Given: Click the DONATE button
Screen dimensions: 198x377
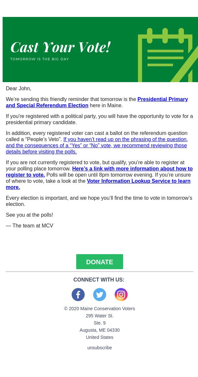Looking at the screenshot, I should (100, 262).
